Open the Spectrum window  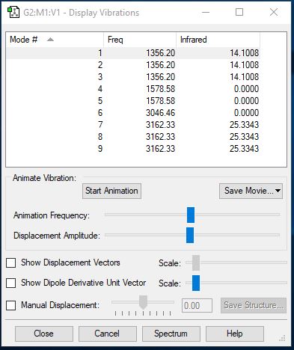pyautogui.click(x=171, y=334)
